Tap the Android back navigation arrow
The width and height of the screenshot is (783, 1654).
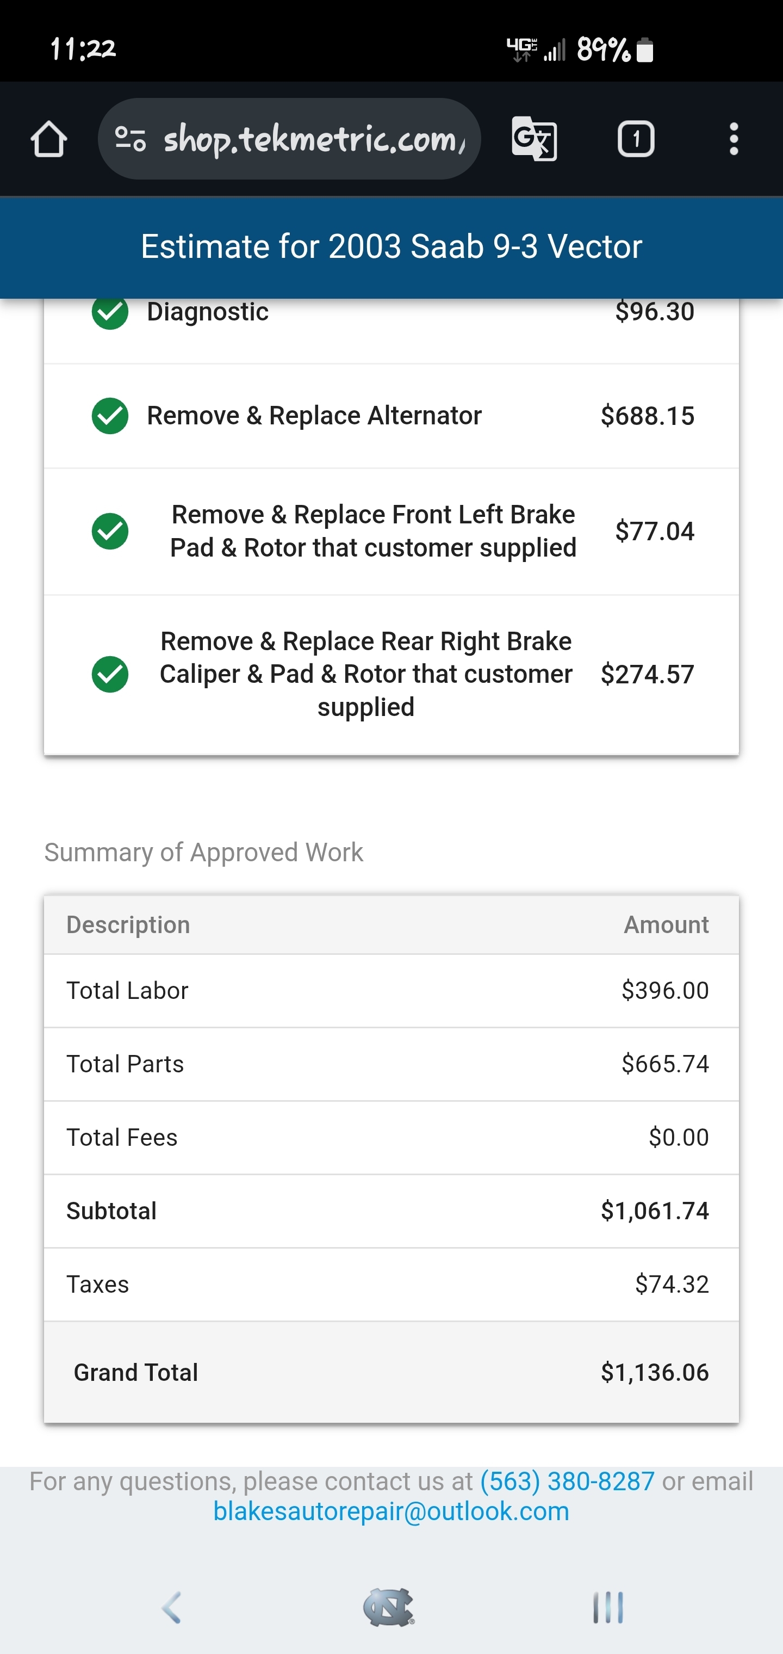172,1608
